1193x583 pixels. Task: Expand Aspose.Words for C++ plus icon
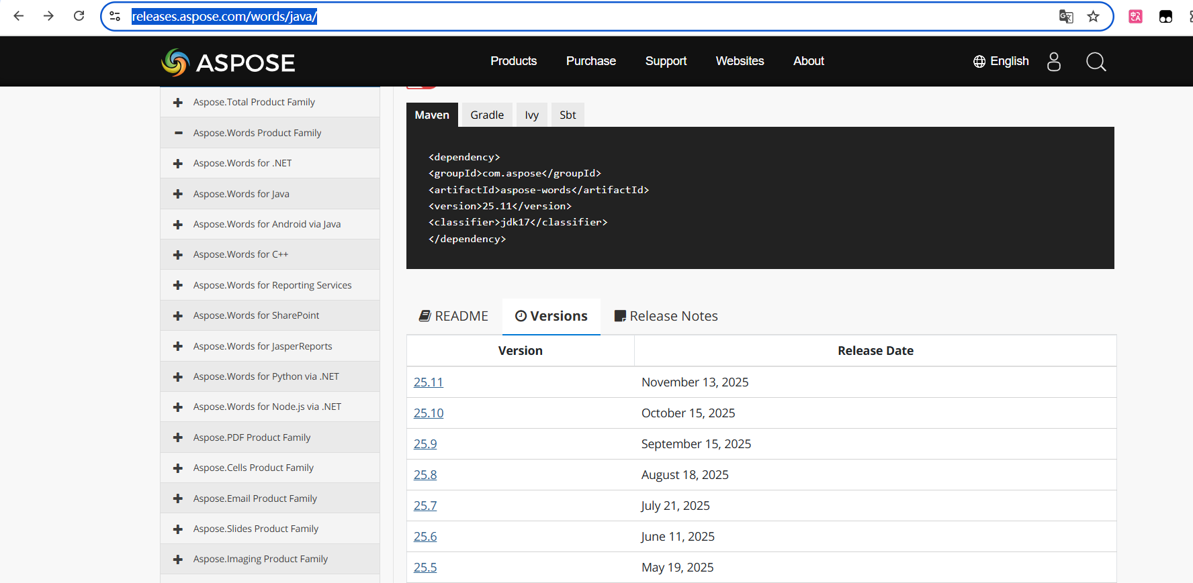tap(178, 255)
